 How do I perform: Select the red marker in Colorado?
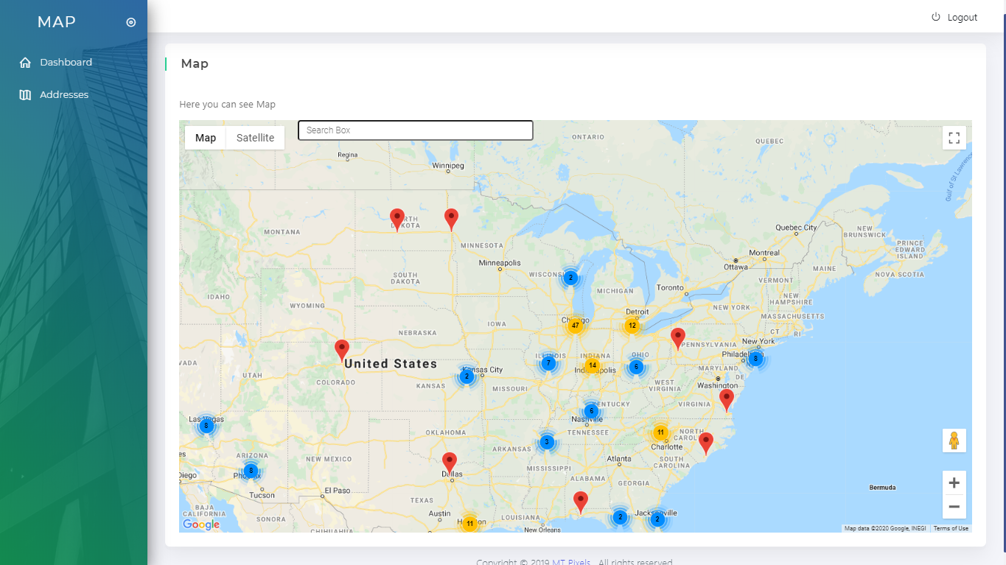pyautogui.click(x=342, y=349)
